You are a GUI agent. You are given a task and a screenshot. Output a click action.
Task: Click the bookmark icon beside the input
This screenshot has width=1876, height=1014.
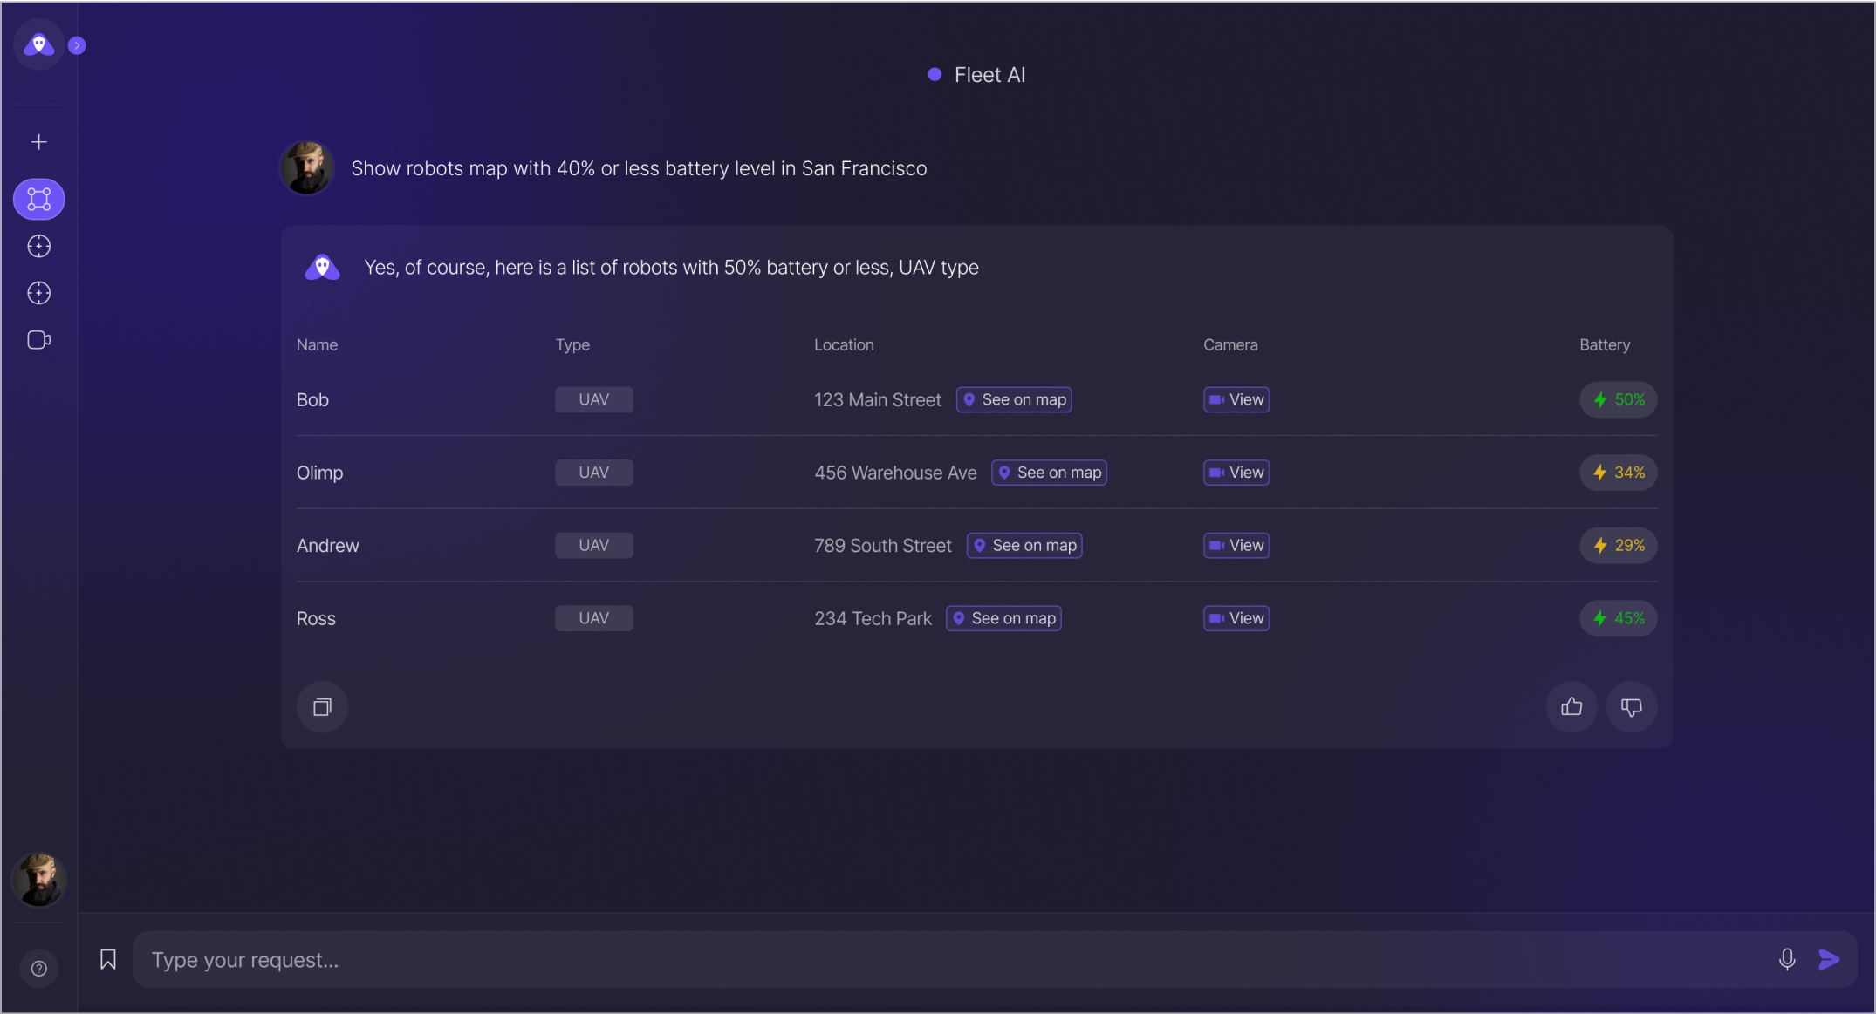point(108,959)
